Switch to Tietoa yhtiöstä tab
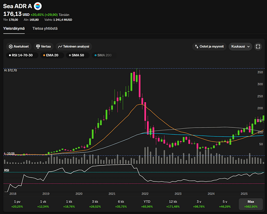 [45, 28]
